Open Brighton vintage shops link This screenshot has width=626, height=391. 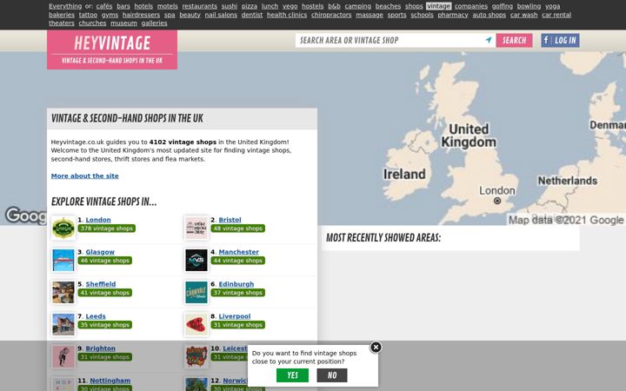(101, 348)
